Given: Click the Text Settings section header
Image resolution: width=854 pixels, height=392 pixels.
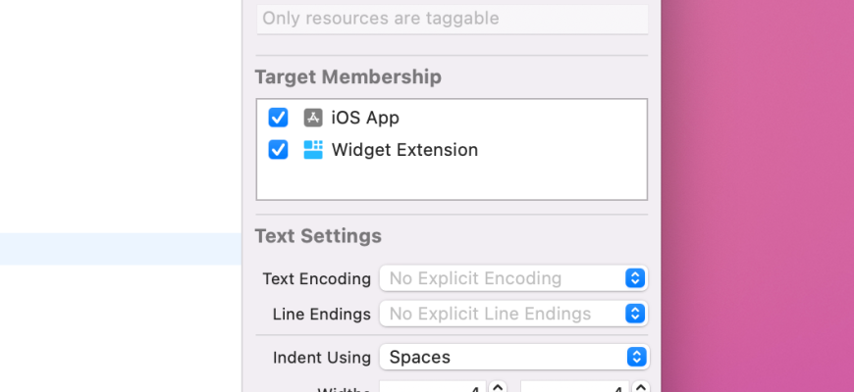Looking at the screenshot, I should click(318, 236).
